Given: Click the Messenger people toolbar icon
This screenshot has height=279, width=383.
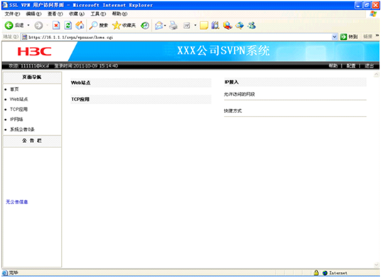Looking at the screenshot, I should click(252, 25).
